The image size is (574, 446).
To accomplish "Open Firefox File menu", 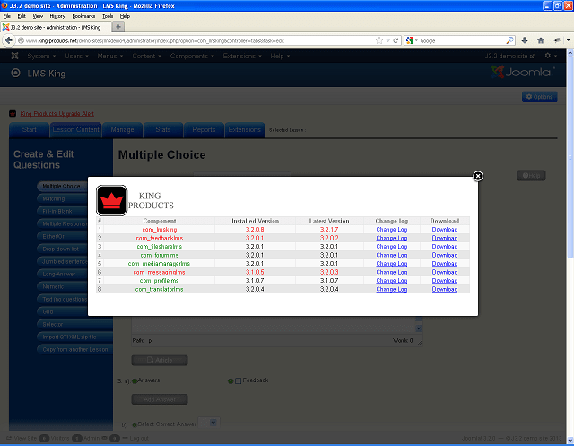I will (x=7, y=16).
